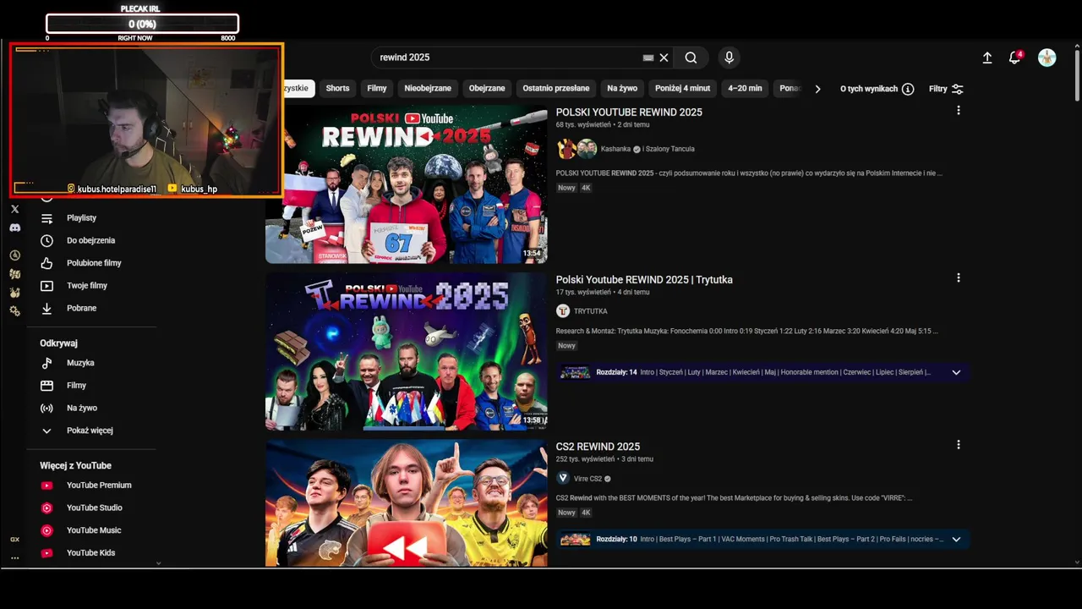1082x609 pixels.
Task: Click the Kashanka channel avatars
Action: [x=577, y=149]
